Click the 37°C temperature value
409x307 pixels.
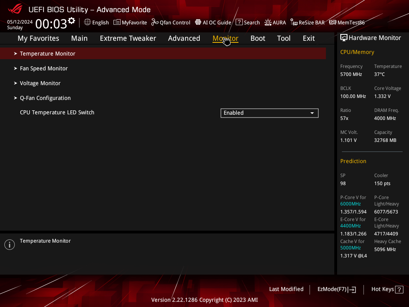379,74
